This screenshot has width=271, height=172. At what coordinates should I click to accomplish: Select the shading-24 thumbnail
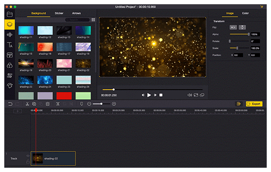45,80
